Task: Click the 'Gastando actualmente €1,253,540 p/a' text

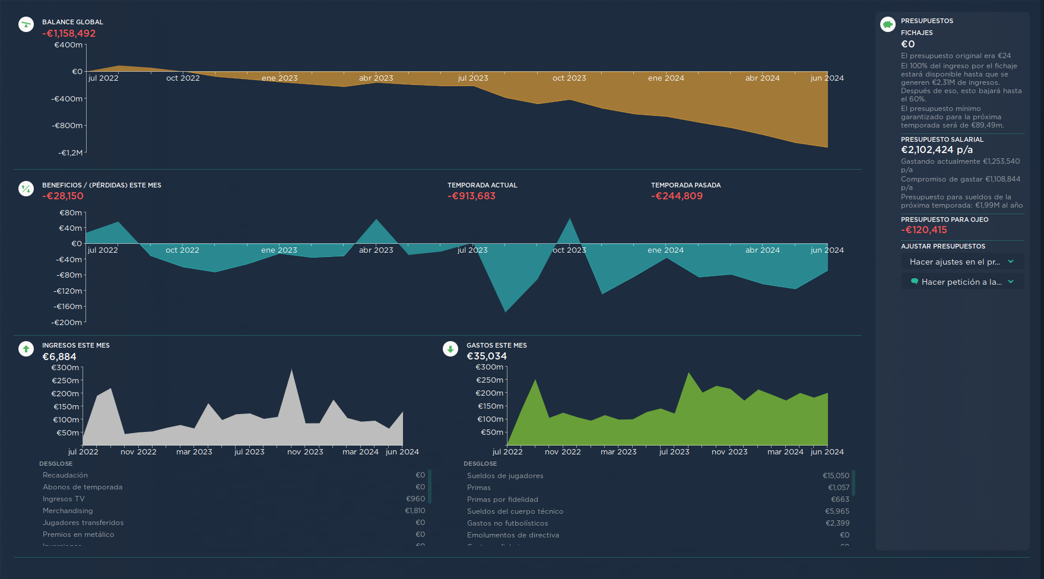Action: click(960, 165)
